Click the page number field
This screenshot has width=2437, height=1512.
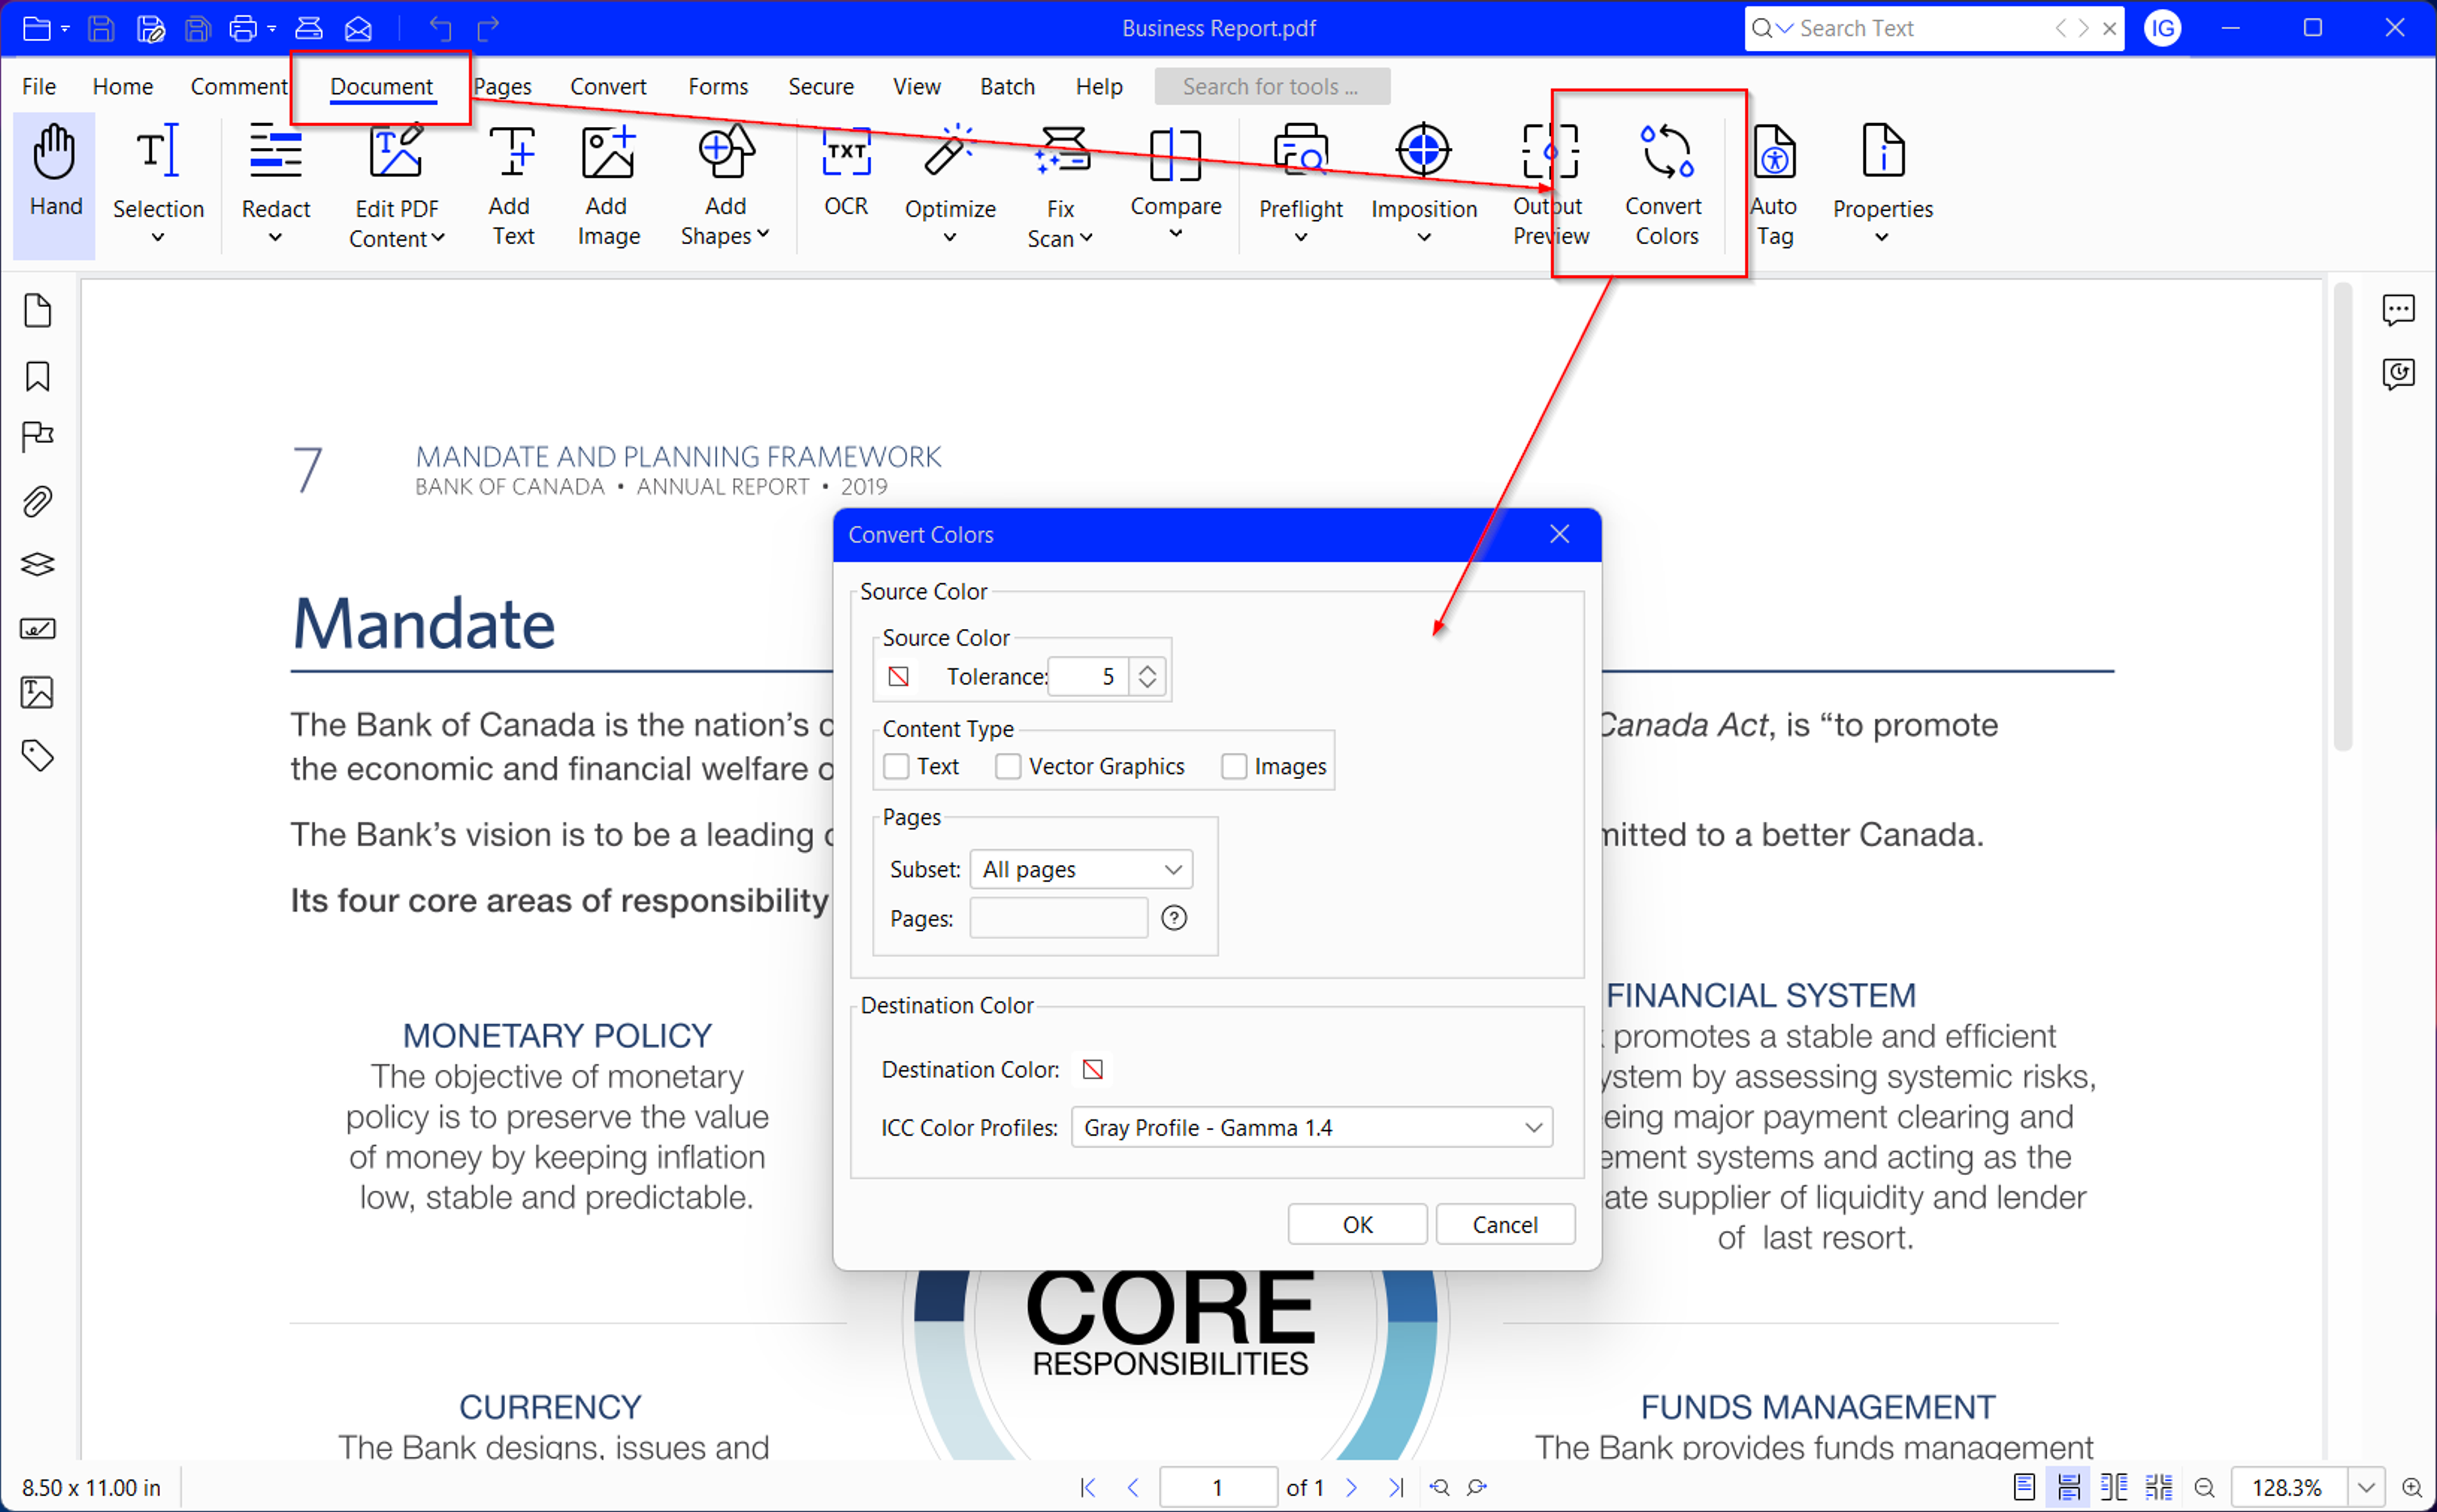1218,1488
